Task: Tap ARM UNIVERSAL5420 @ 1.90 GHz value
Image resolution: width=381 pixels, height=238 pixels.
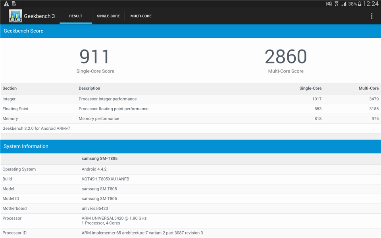Action: 114,218
